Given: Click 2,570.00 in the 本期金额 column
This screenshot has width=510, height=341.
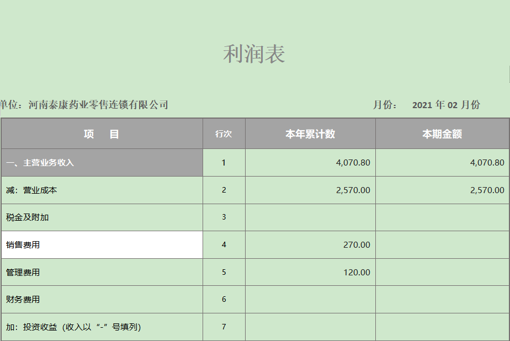Looking at the screenshot, I should point(487,190).
